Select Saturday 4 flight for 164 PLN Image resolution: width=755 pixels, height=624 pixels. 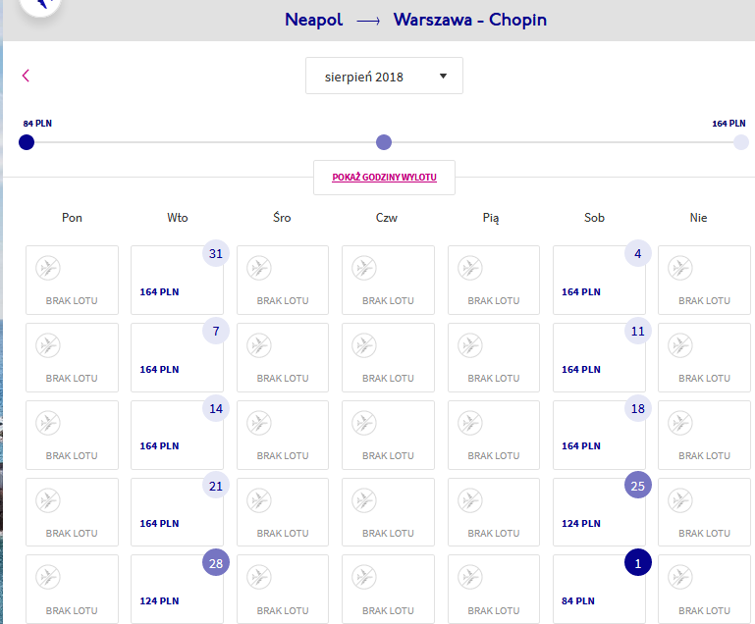point(599,280)
